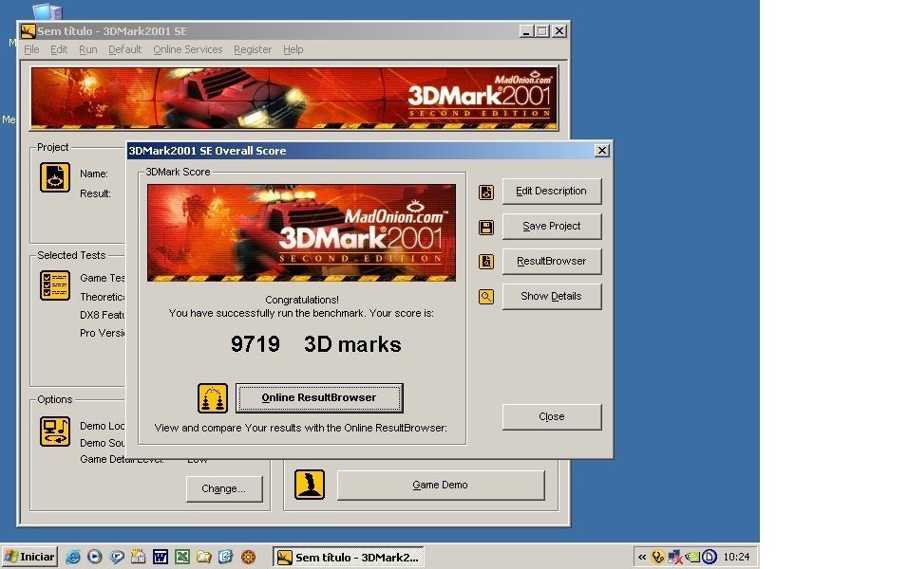This screenshot has height=569, width=909.
Task: Launch Windows Media Player from quick launch
Action: click(94, 557)
